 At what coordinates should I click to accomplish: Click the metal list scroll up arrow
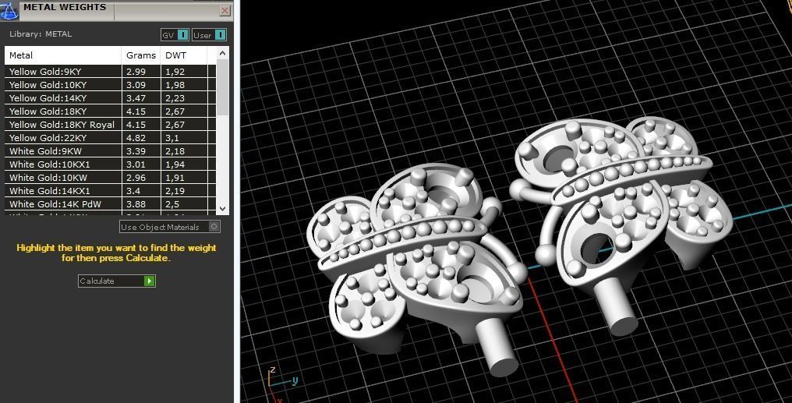tap(223, 52)
